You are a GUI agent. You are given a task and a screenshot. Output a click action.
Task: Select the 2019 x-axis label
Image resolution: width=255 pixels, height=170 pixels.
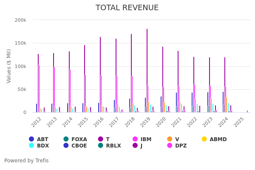[x=145, y=122]
